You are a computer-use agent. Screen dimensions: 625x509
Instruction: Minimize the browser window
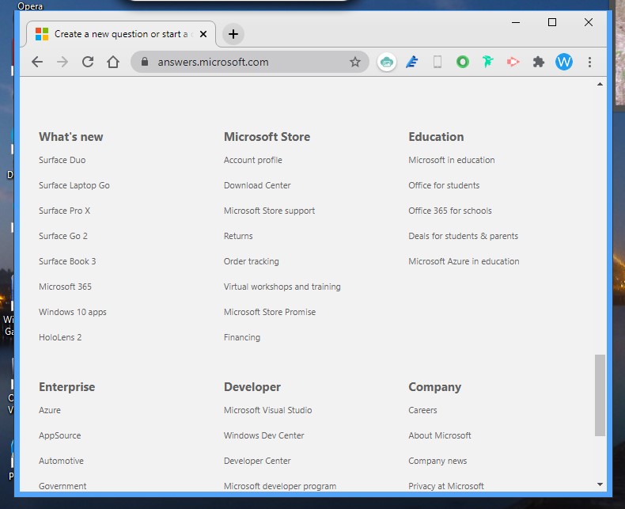click(x=516, y=22)
